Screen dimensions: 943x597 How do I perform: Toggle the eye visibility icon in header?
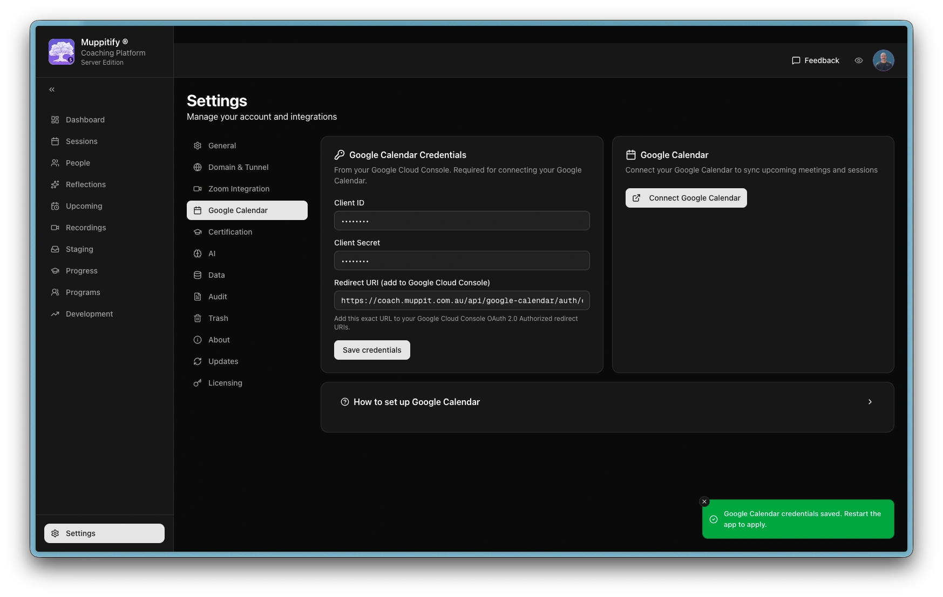tap(858, 60)
